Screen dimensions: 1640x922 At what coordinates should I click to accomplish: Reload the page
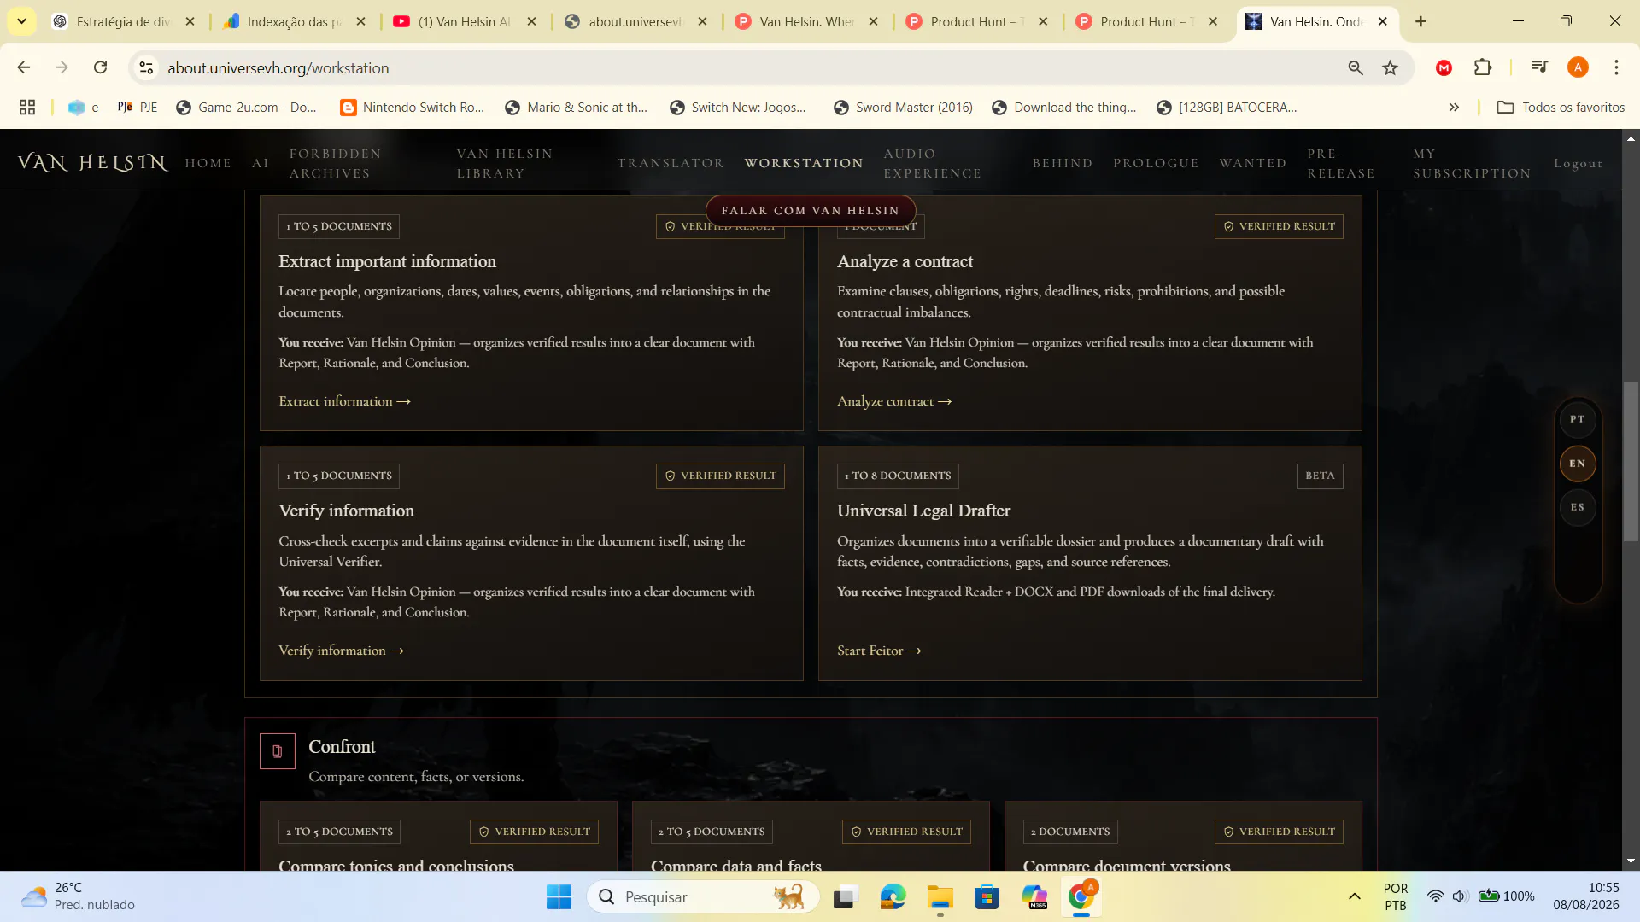(101, 67)
